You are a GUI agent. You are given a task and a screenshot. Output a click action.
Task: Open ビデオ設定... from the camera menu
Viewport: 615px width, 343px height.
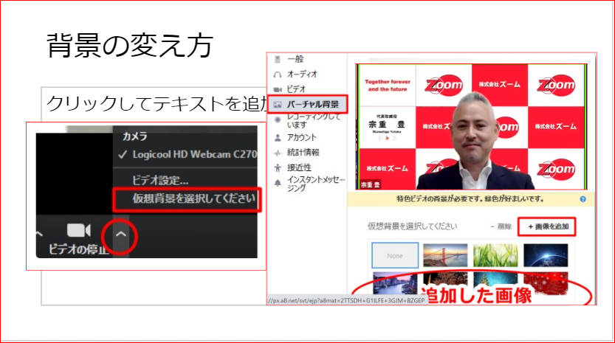tap(160, 180)
